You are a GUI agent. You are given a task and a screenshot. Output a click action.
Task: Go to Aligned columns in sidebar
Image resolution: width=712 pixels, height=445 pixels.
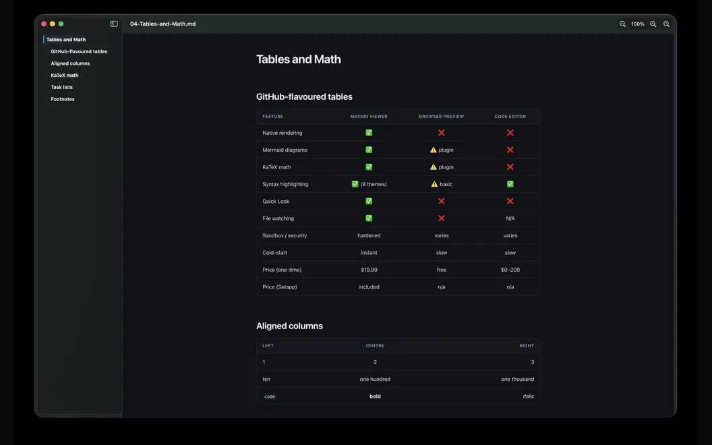point(70,63)
